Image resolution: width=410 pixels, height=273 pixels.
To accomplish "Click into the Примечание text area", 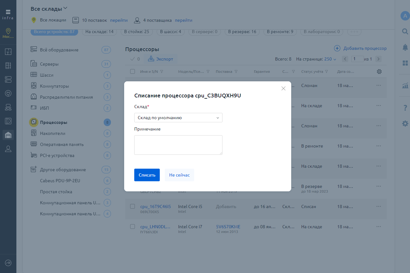I will tap(178, 145).
